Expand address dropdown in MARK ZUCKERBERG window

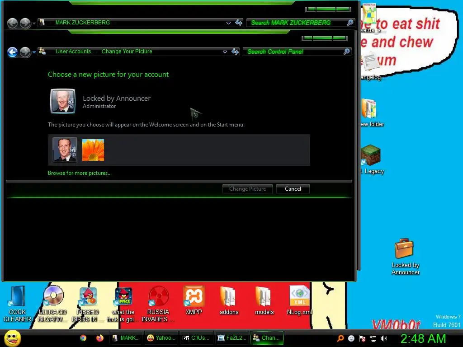click(x=228, y=23)
